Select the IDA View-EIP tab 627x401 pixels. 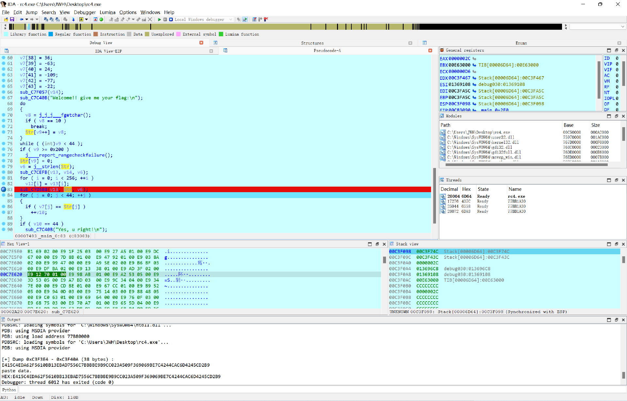click(x=108, y=51)
